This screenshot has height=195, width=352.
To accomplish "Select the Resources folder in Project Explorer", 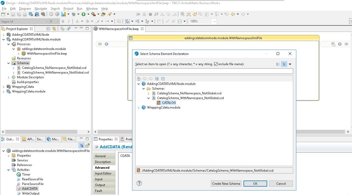I will (24, 58).
